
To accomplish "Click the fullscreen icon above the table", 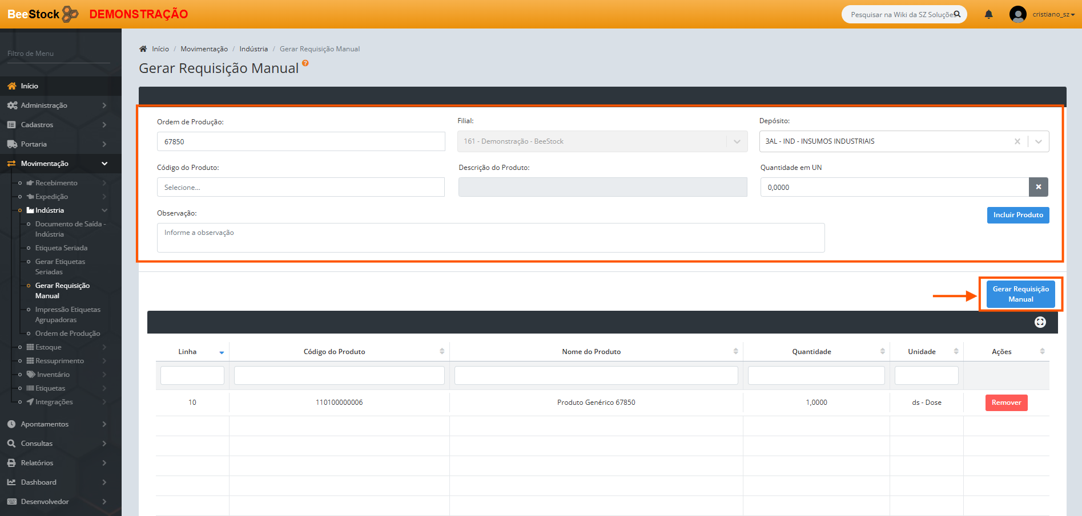I will (1040, 322).
